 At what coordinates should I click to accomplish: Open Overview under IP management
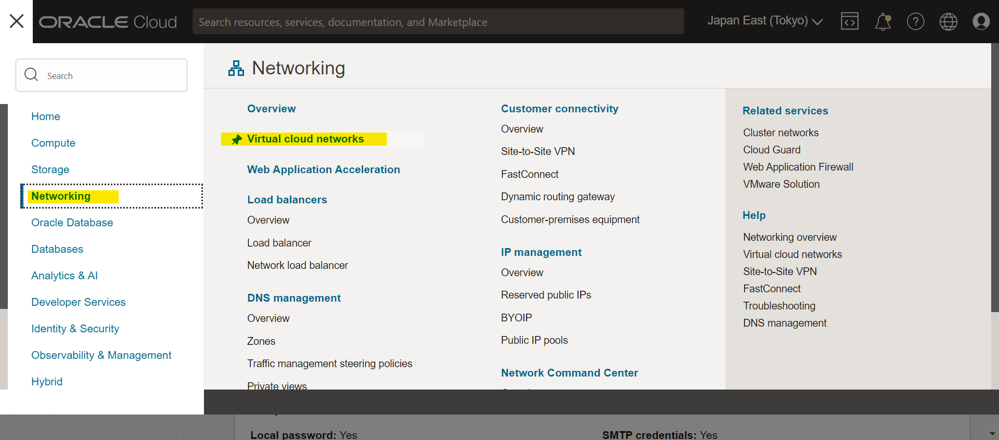(x=522, y=273)
